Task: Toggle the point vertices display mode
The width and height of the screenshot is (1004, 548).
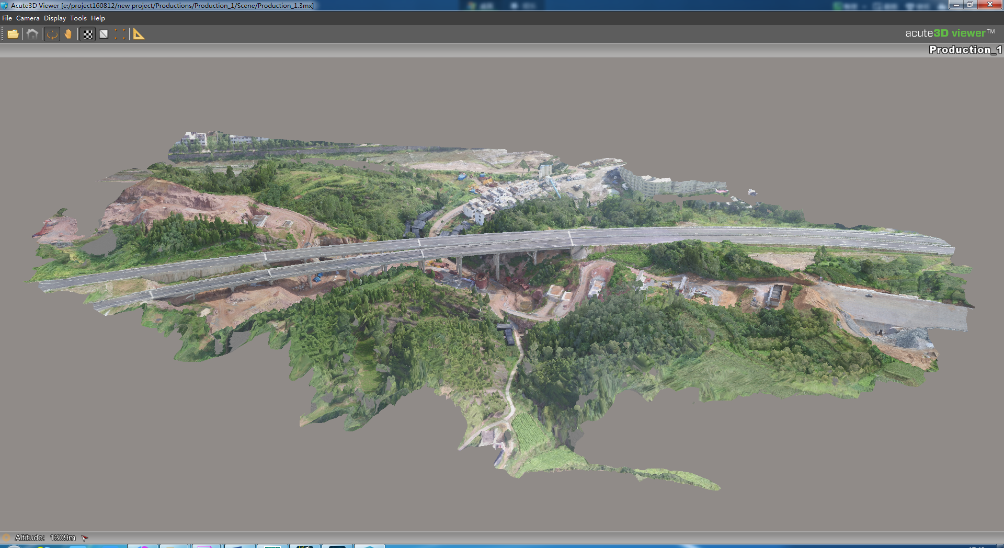Action: click(x=120, y=35)
